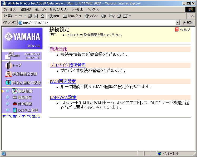
Task: Click すべて開く to expand all
Action: tap(10, 116)
